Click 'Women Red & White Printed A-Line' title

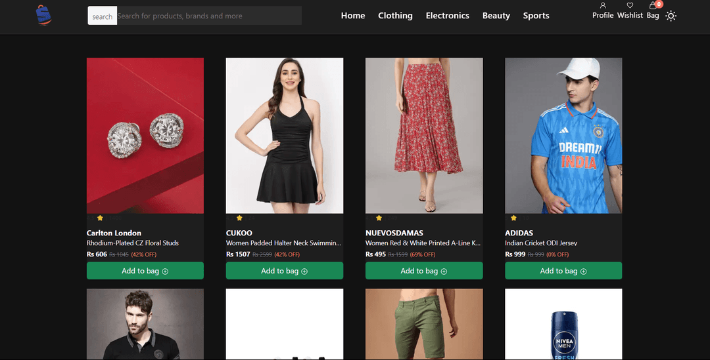point(423,243)
